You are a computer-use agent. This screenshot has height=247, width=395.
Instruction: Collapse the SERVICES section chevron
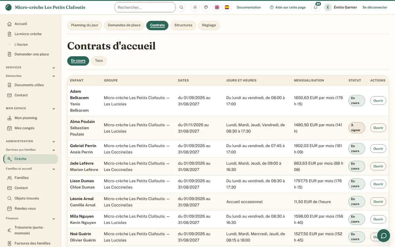pyautogui.click(x=54, y=68)
